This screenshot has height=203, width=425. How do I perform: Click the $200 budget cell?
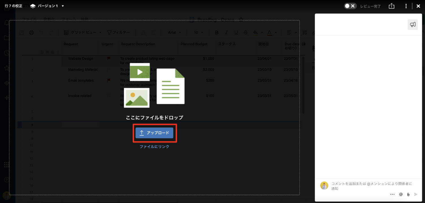click(210, 81)
